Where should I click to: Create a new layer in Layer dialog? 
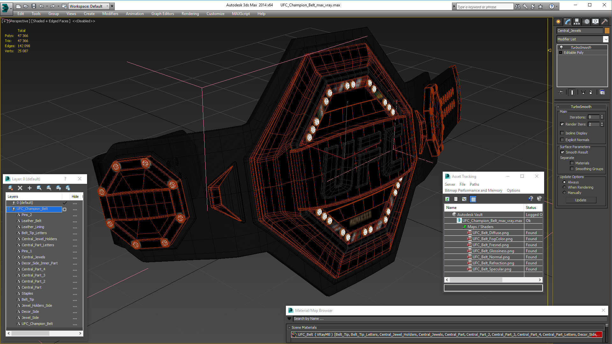11,188
